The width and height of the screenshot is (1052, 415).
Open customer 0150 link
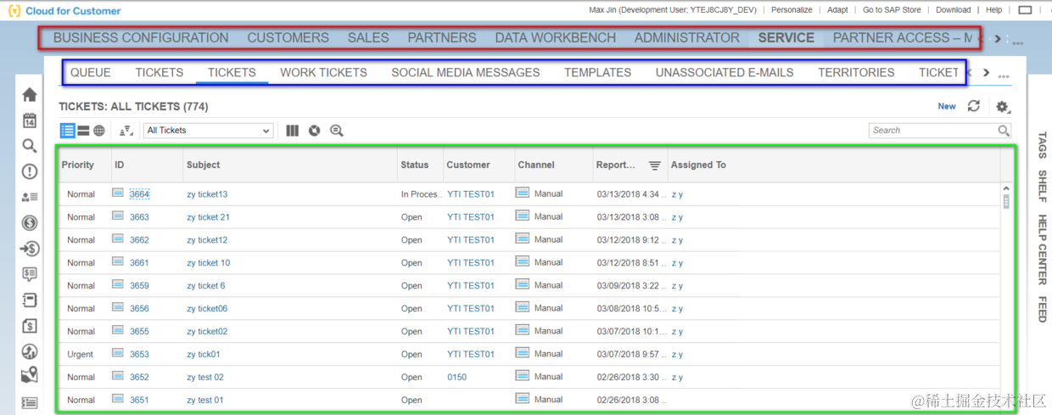pyautogui.click(x=456, y=378)
